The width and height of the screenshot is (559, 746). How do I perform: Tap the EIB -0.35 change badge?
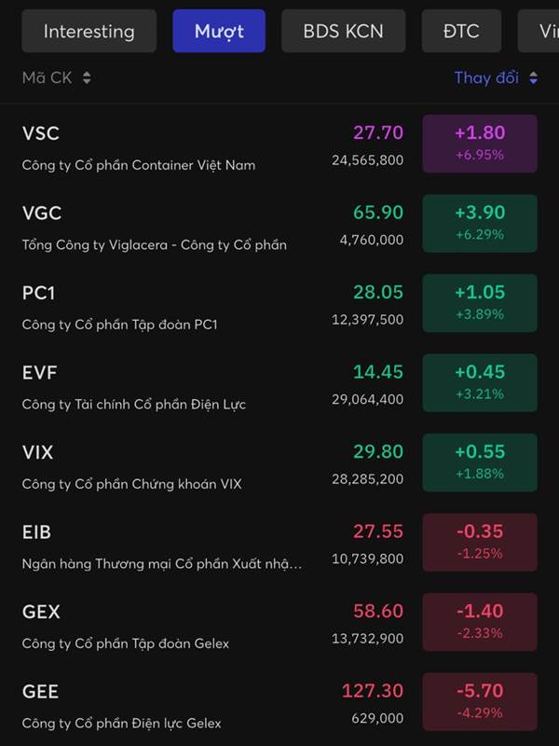coord(480,543)
